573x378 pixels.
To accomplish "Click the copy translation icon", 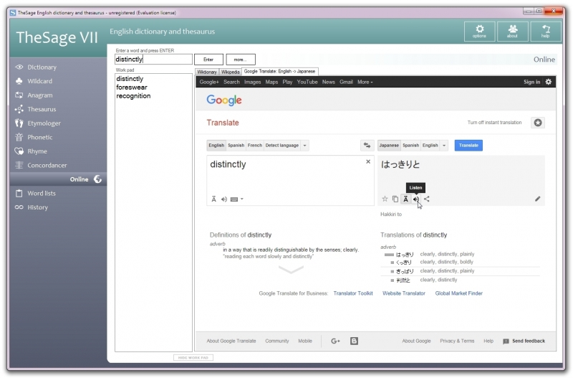I will 395,199.
